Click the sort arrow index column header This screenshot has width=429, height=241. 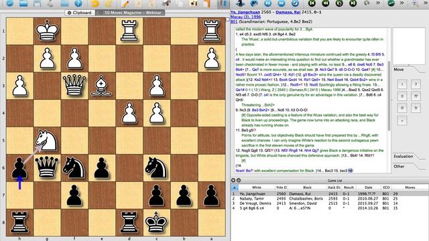coord(235,187)
